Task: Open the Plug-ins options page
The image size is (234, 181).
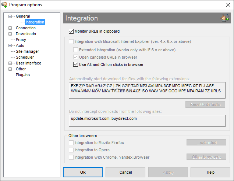Action: coord(23,75)
